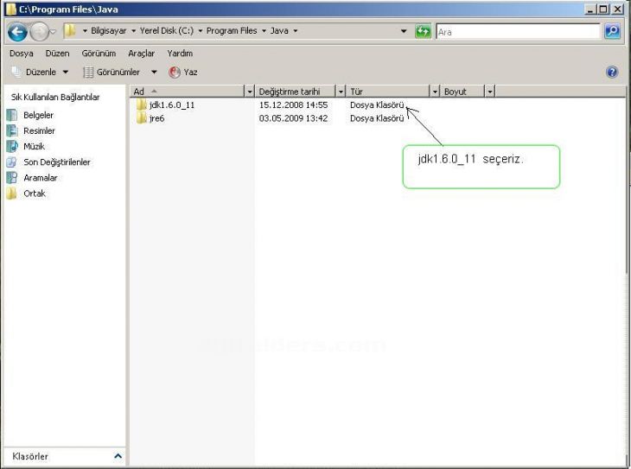Navigate to Bilgisayar breadcrumb
631x469 pixels.
pos(108,31)
